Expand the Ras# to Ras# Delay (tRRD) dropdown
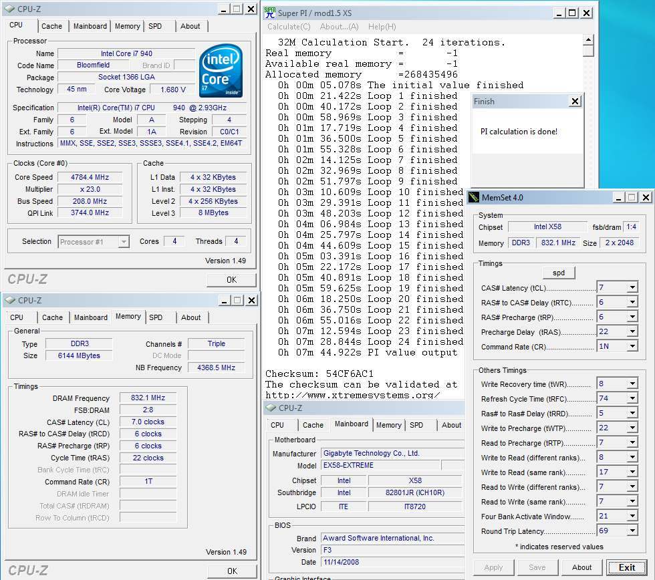This screenshot has height=580, width=655. pyautogui.click(x=632, y=412)
